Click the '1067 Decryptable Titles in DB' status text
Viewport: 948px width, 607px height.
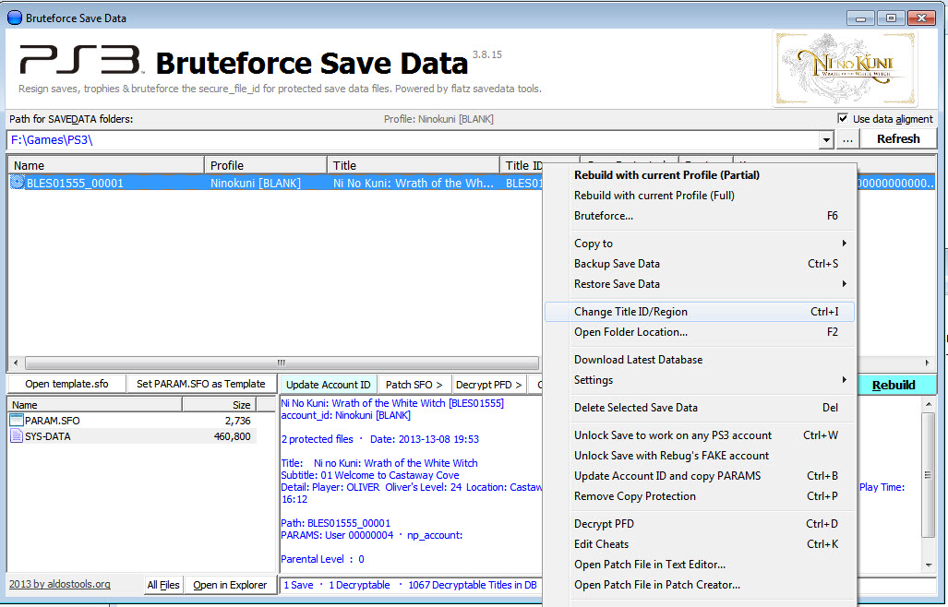click(x=473, y=585)
